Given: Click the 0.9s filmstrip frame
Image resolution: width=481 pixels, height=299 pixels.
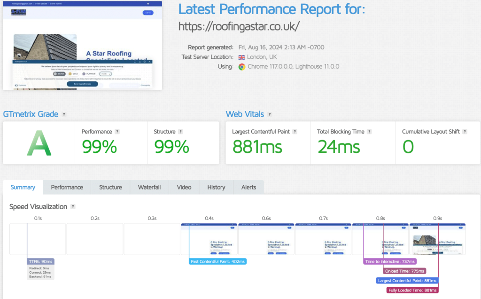Looking at the screenshot, I should 437,239.
